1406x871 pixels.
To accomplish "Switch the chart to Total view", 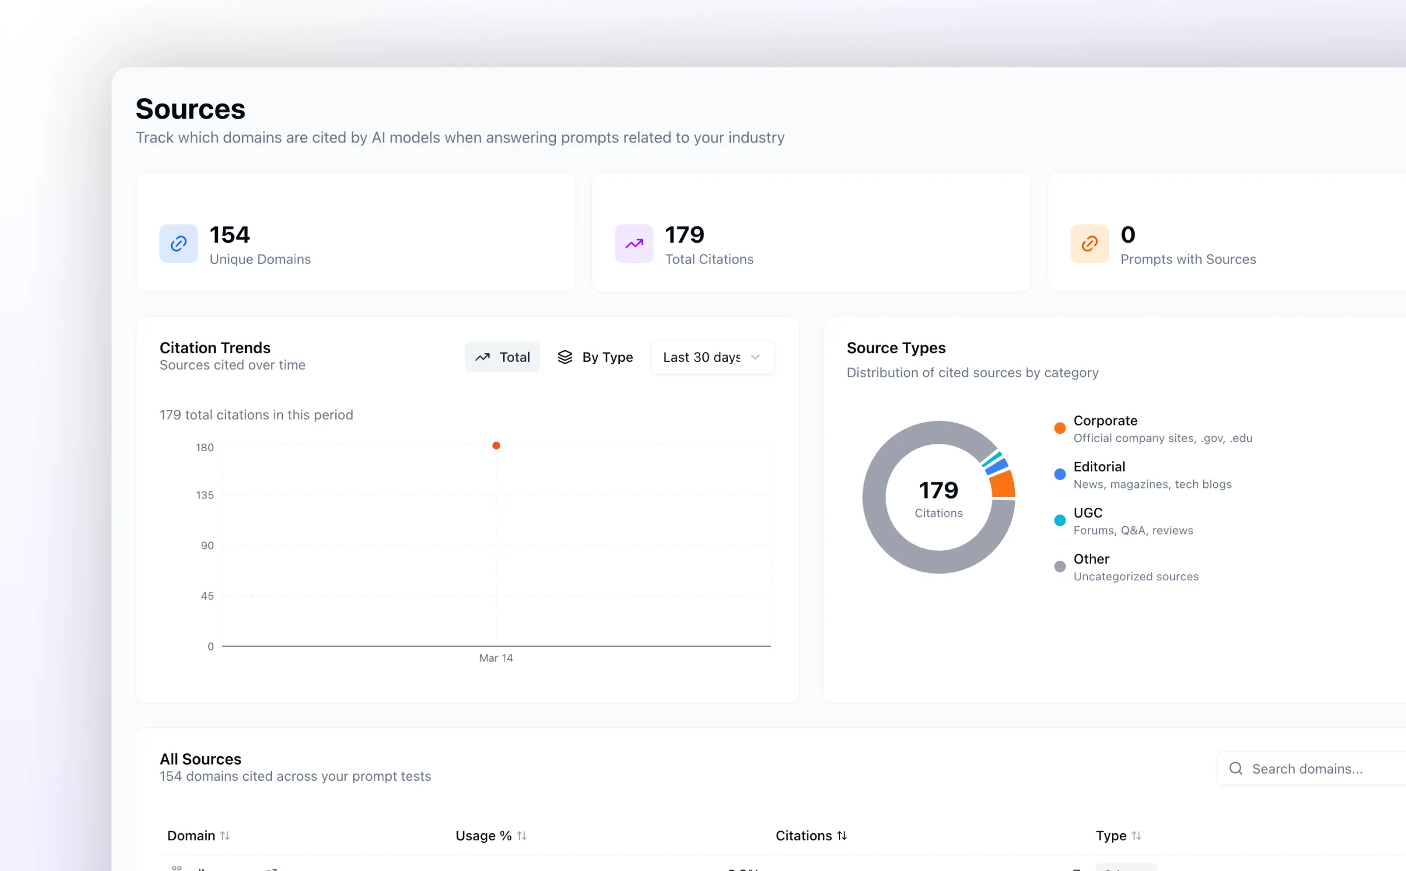I will 502,357.
